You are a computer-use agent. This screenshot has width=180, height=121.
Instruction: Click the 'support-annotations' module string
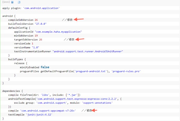tap(97, 103)
